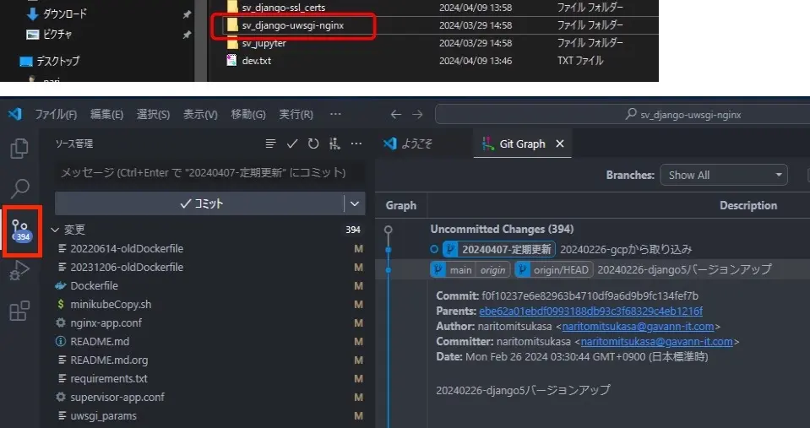The height and width of the screenshot is (428, 810).
Task: Click the Committer email link
Action: 656,342
